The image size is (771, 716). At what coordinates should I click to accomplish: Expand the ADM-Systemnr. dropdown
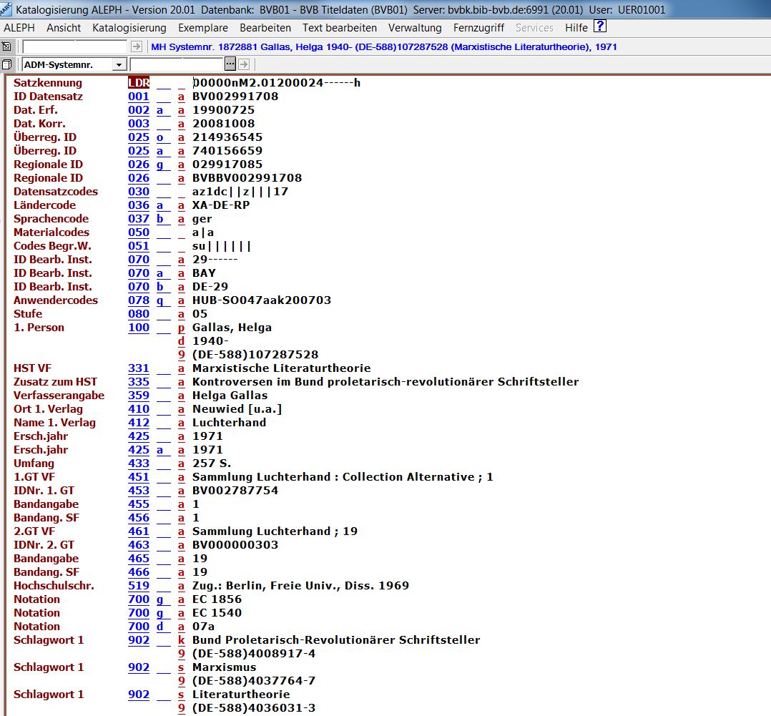click(x=119, y=65)
